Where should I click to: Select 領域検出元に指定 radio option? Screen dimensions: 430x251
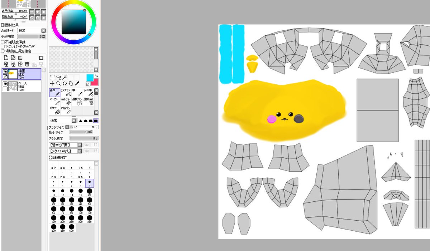point(3,51)
